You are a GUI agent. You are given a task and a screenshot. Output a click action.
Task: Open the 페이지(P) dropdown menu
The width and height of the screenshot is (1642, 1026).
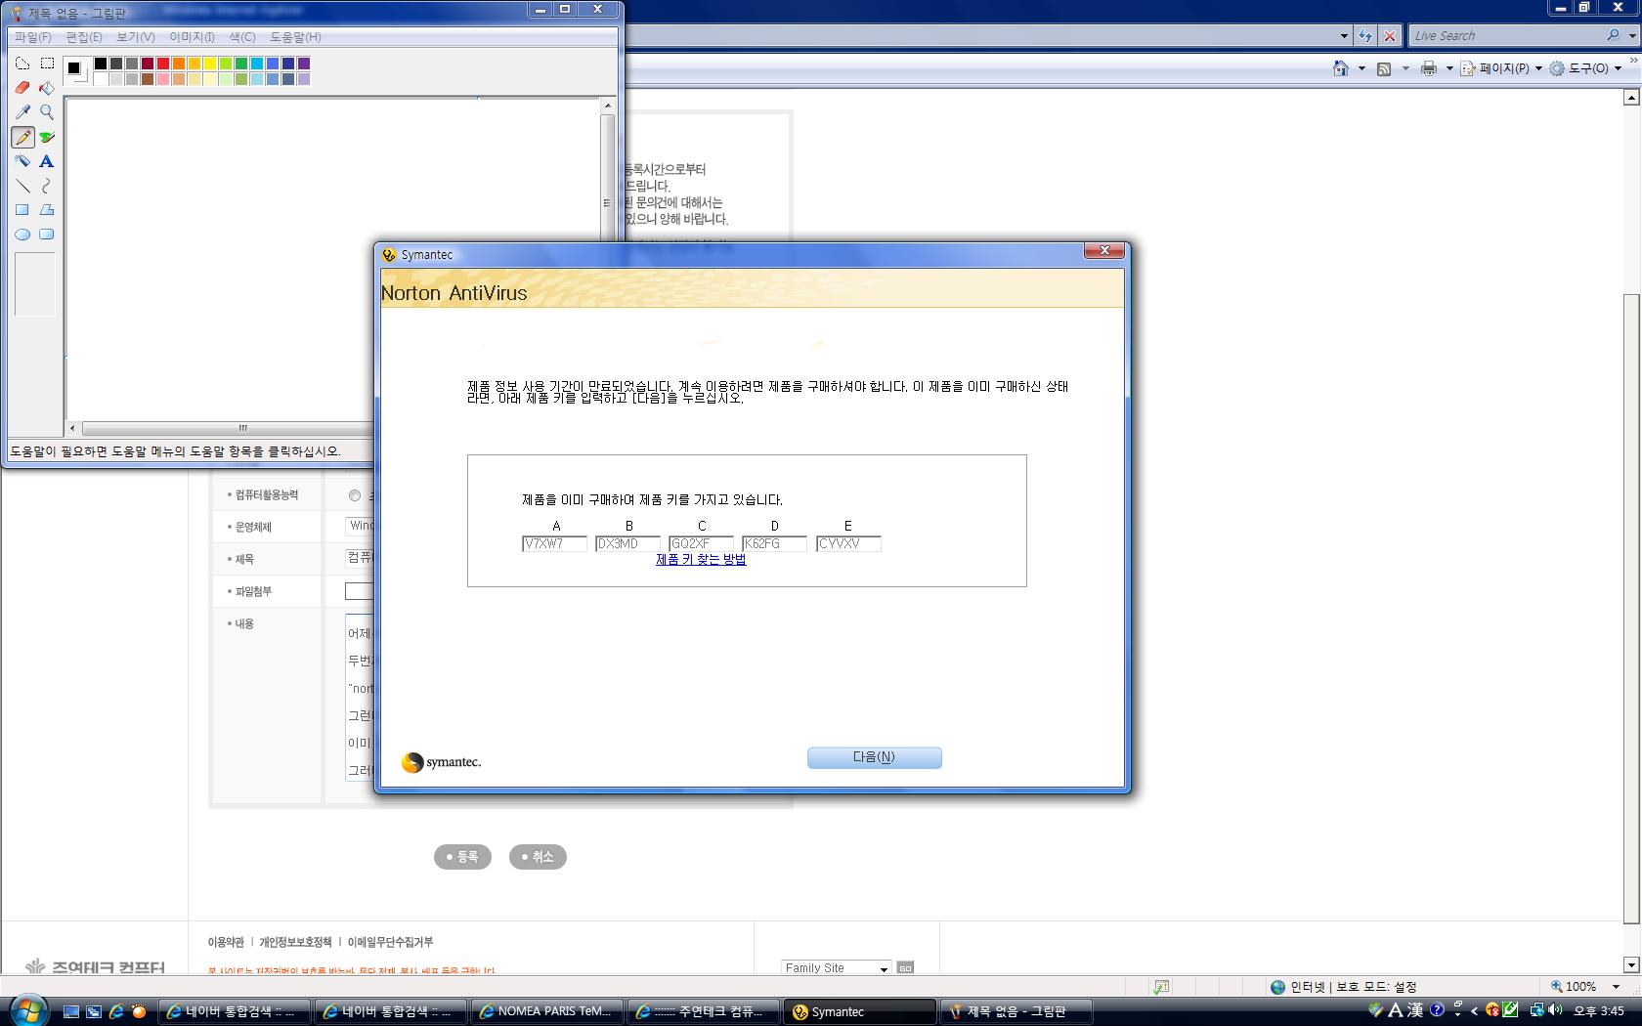pyautogui.click(x=1502, y=68)
